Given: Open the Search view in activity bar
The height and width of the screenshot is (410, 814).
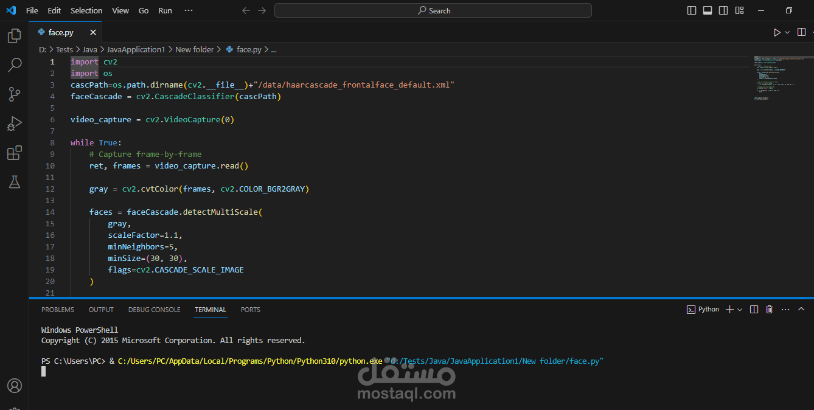Looking at the screenshot, I should tap(15, 64).
